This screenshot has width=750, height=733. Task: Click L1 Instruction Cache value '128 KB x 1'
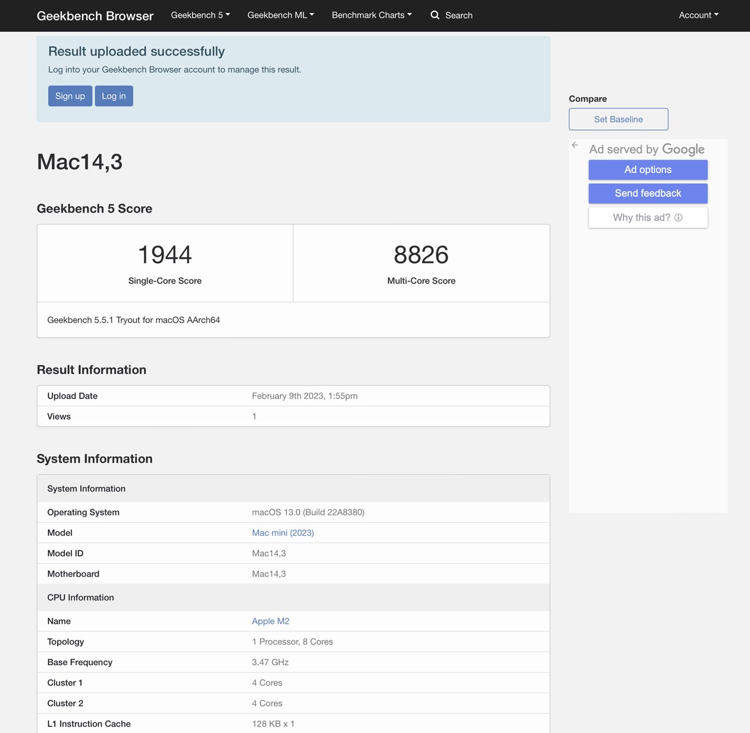(x=273, y=724)
